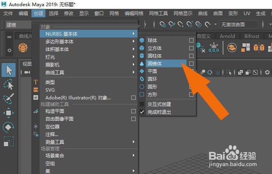The image size is (272, 174).
Task: Expand the 灯光 submenu
Action: coord(89,57)
